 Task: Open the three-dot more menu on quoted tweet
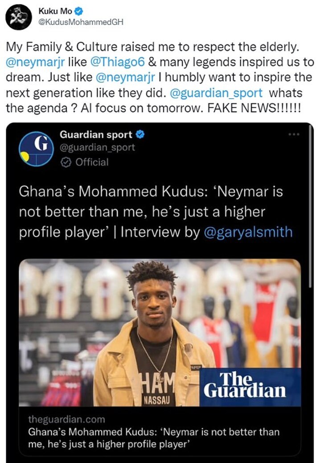pyautogui.click(x=293, y=134)
